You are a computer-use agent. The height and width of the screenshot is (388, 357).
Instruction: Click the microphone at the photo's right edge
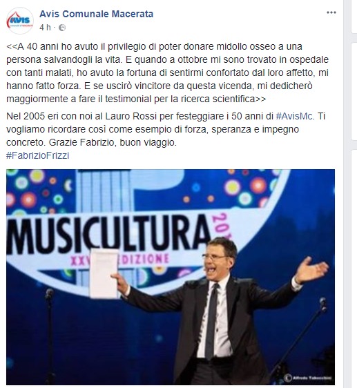coord(323,304)
